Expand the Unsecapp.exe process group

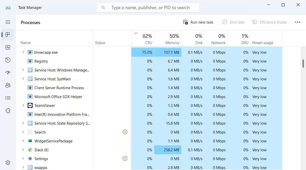[x=23, y=52]
